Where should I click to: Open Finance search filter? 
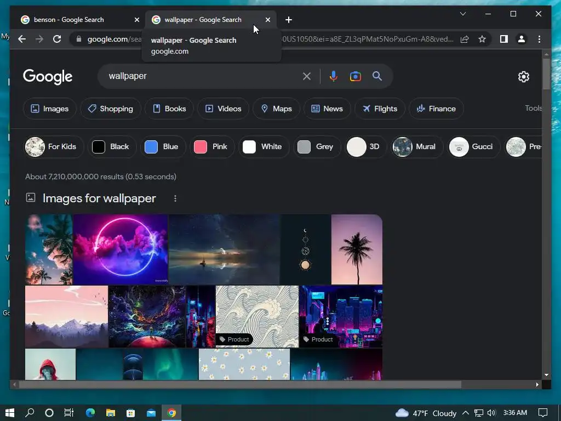436,109
